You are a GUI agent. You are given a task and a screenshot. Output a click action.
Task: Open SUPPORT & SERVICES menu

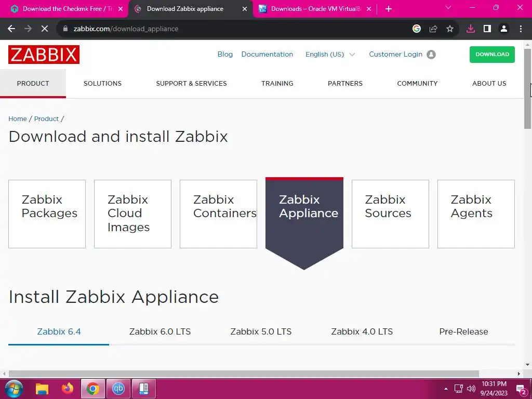pyautogui.click(x=191, y=84)
